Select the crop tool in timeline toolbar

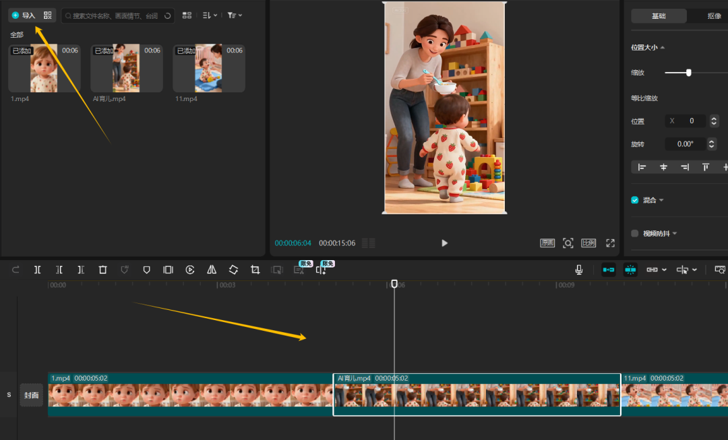(x=255, y=270)
